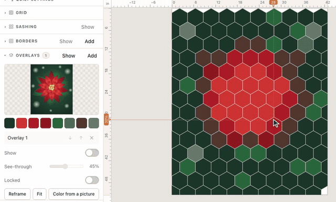Select the poinsettia overlay image thumbnail
Viewport: 336px width, 202px height.
click(51, 89)
